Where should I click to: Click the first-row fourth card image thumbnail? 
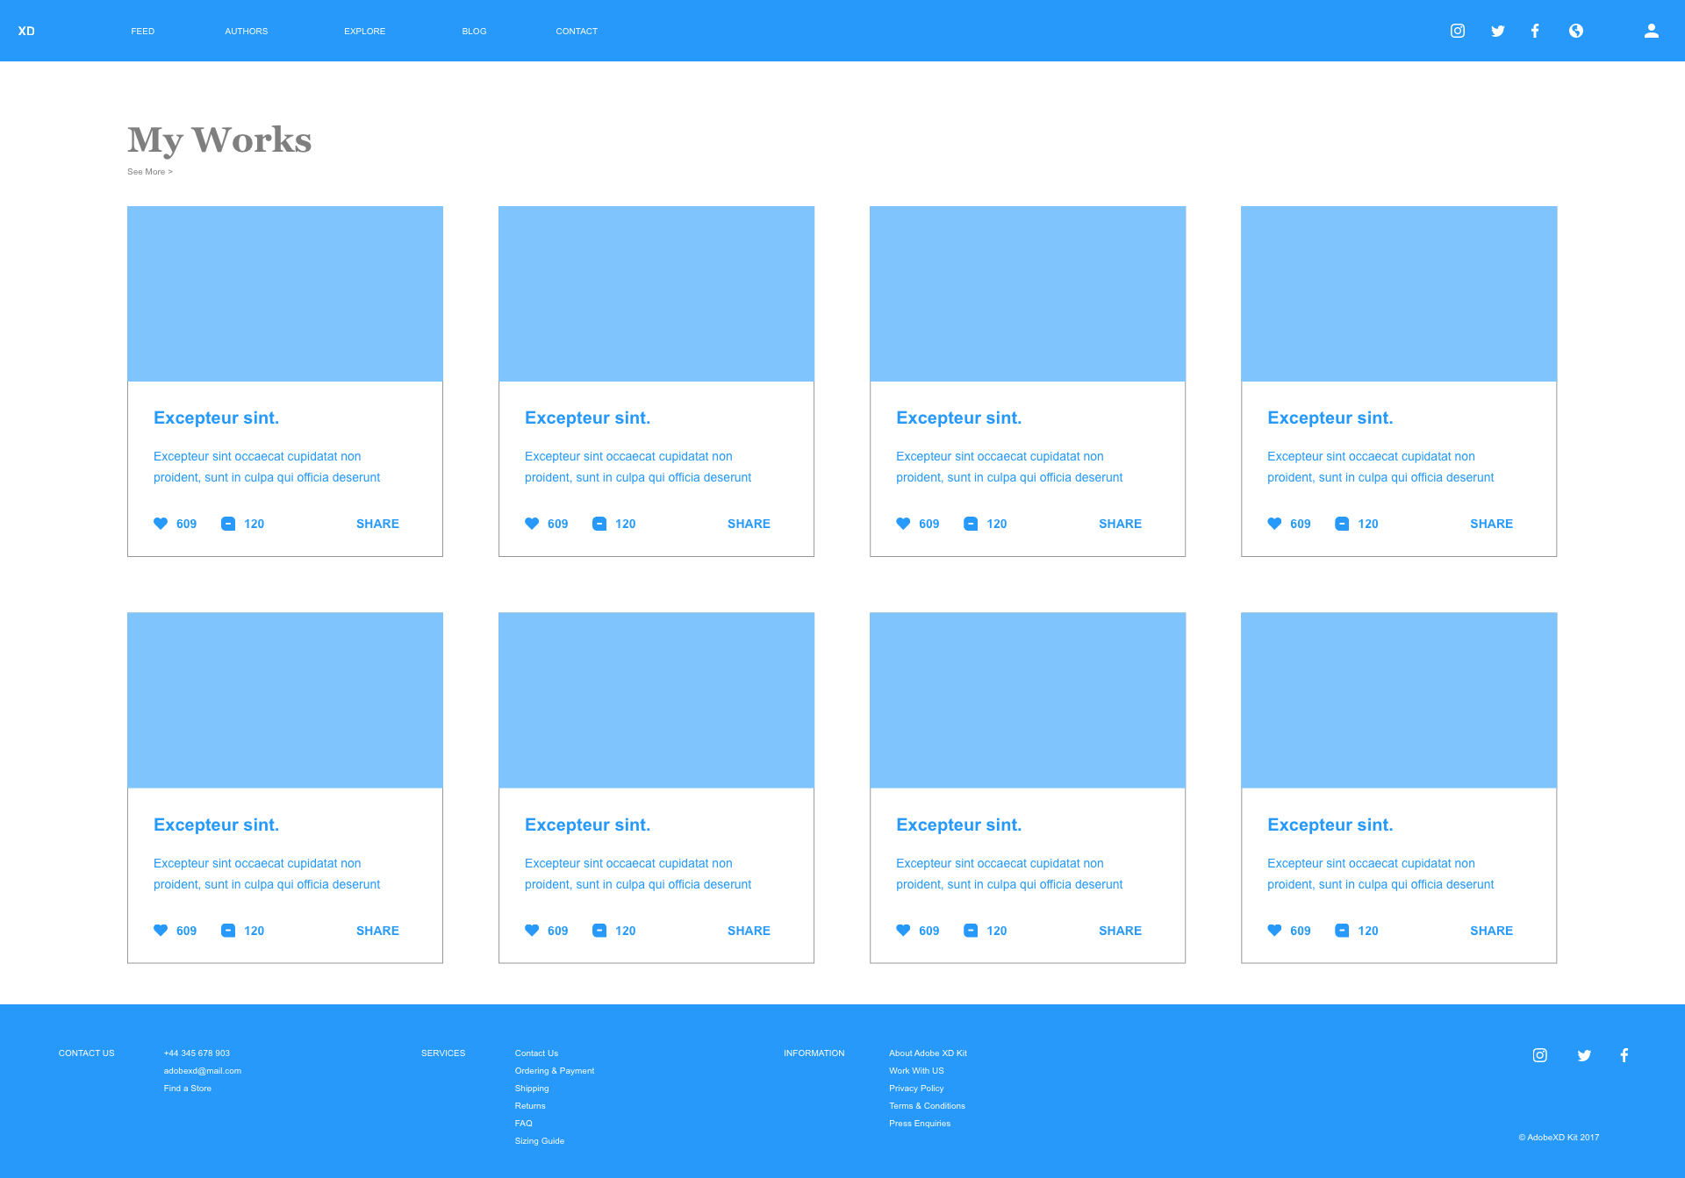pyautogui.click(x=1399, y=294)
